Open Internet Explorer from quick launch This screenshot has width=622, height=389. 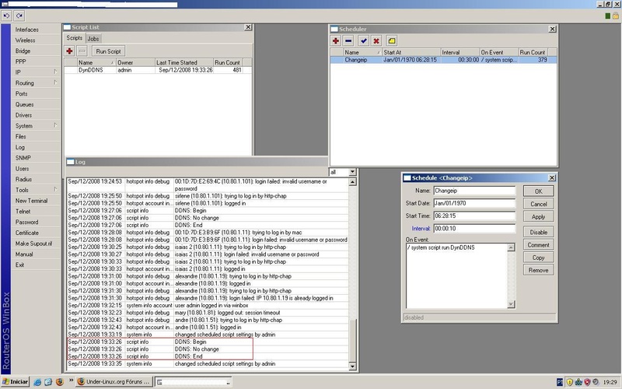37,382
